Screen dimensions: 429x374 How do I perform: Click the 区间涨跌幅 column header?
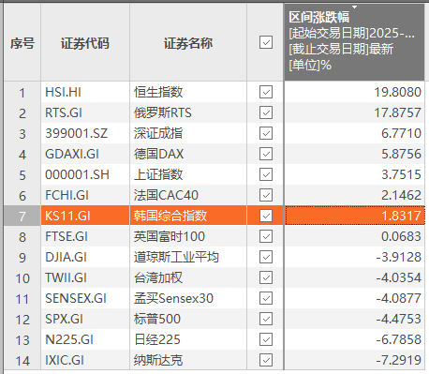coord(354,42)
